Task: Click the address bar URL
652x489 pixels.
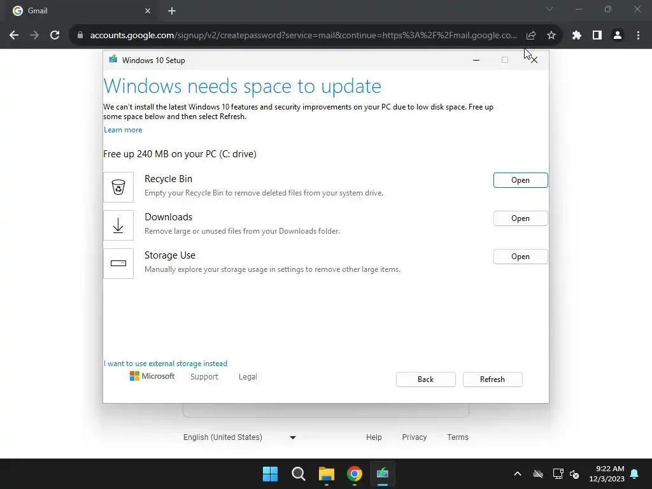Action: (x=304, y=36)
